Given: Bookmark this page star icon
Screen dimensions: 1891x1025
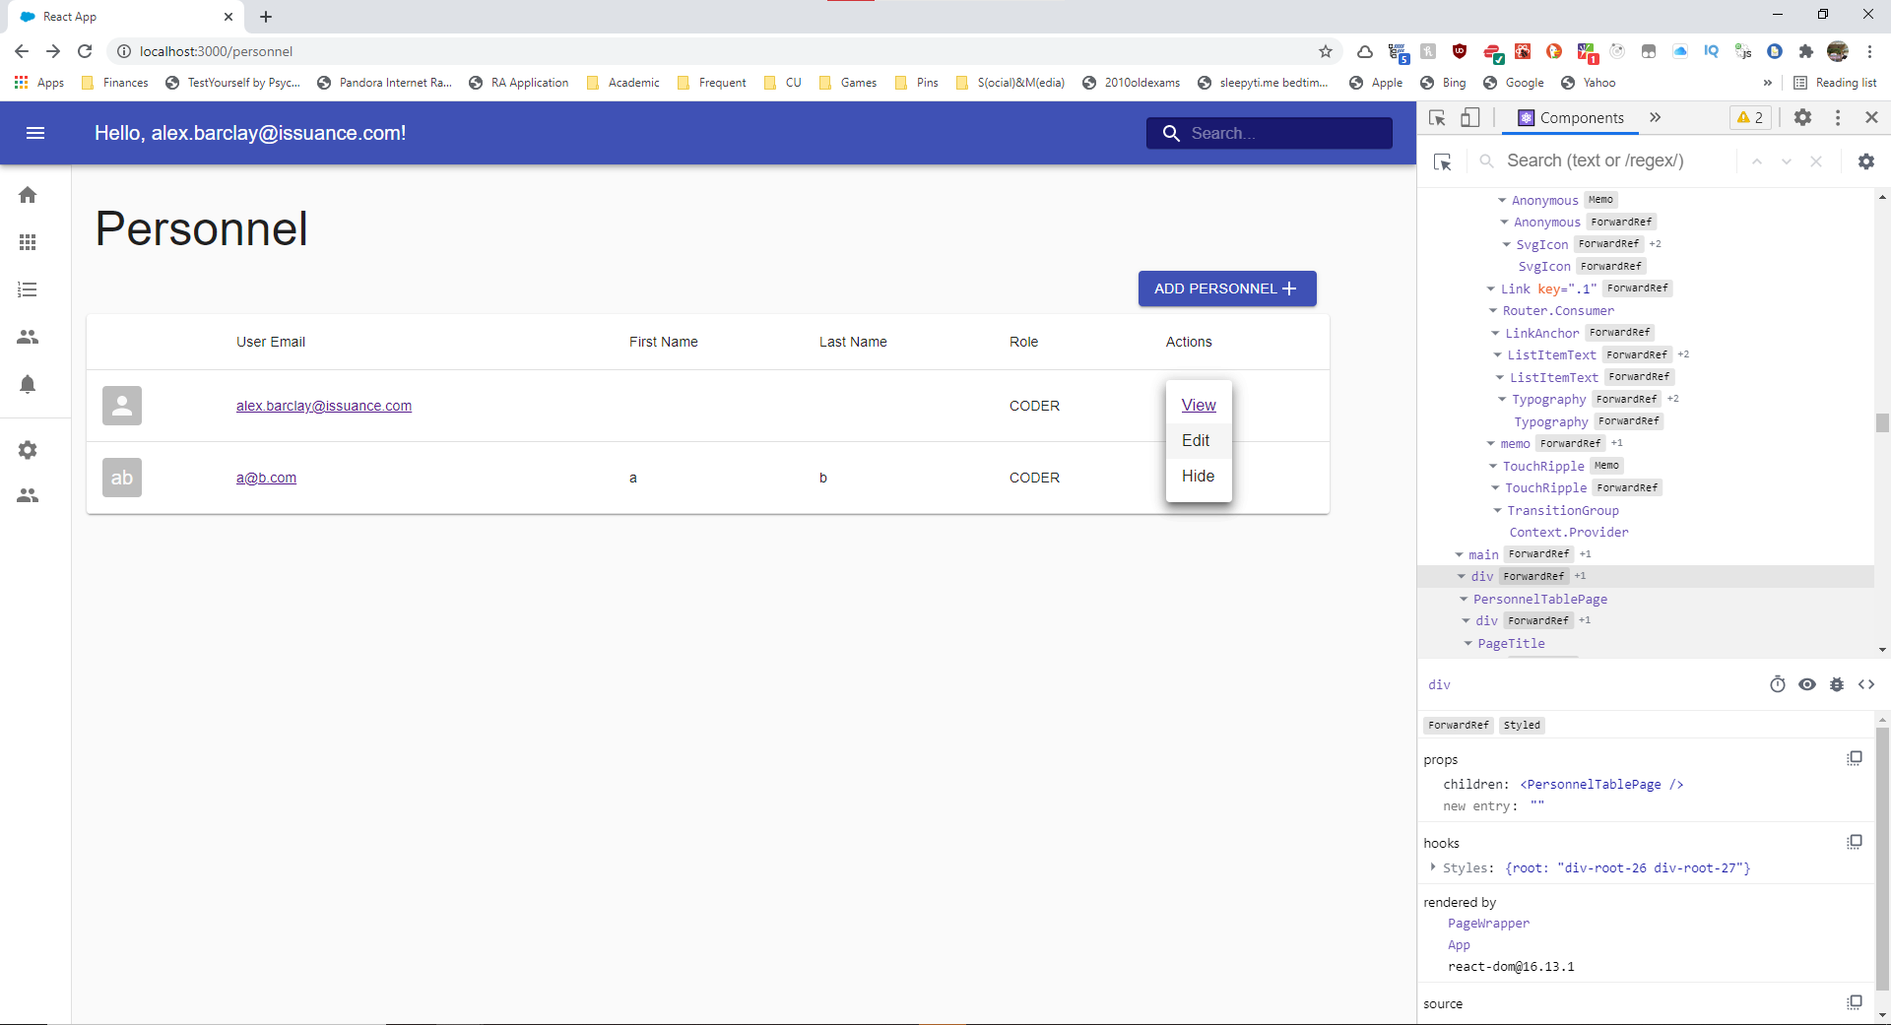Looking at the screenshot, I should pos(1326,51).
